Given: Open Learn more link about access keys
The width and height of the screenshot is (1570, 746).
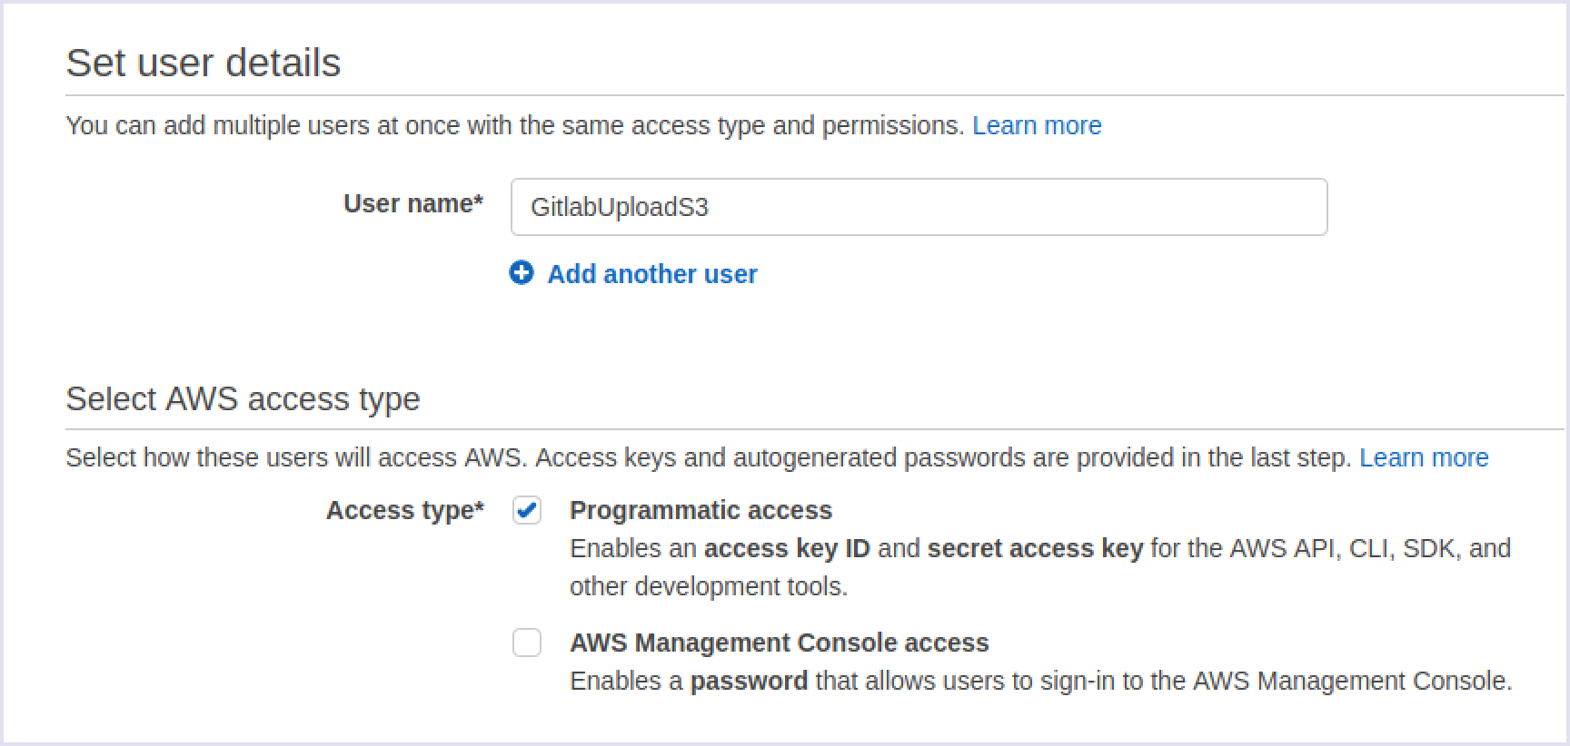Looking at the screenshot, I should tap(1424, 457).
